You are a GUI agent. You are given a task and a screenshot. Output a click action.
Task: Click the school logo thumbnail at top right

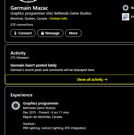[x=126, y=17]
